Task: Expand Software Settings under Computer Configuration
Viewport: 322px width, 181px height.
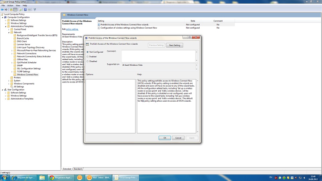Action: 6,20
